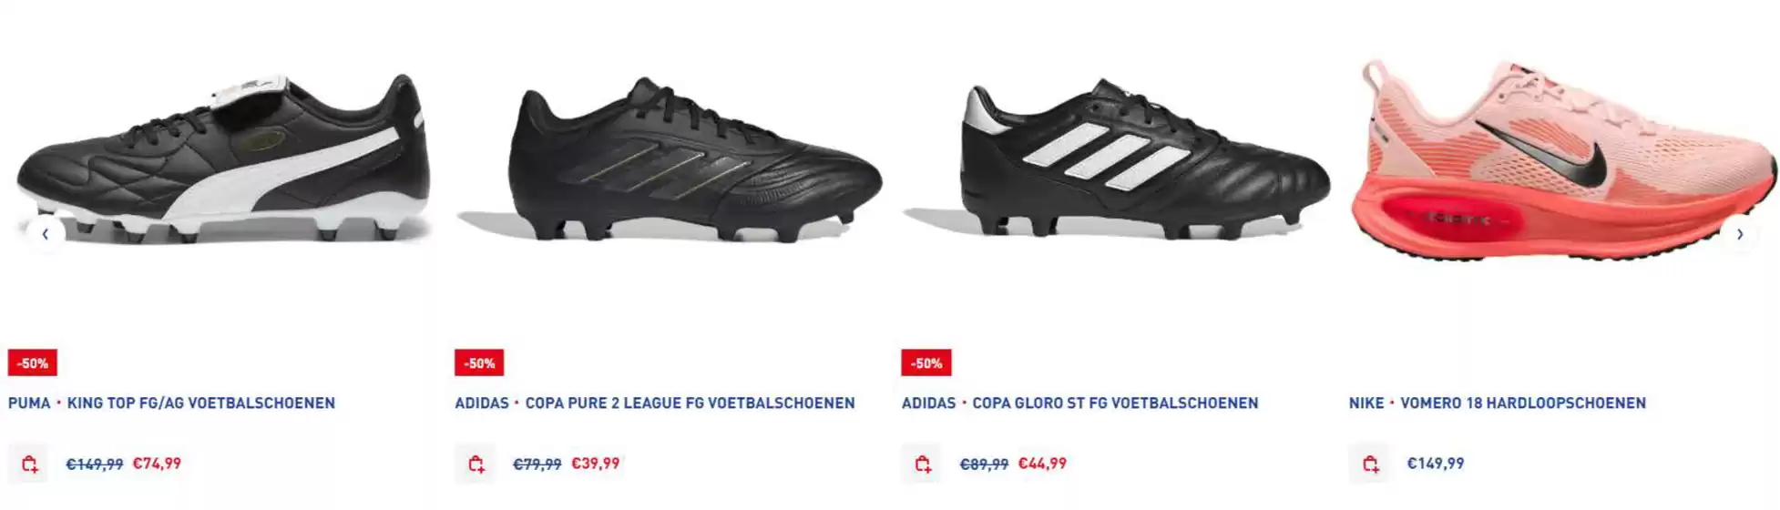Add Puma King Top shoes to cart
Image resolution: width=1780 pixels, height=510 pixels.
28,464
